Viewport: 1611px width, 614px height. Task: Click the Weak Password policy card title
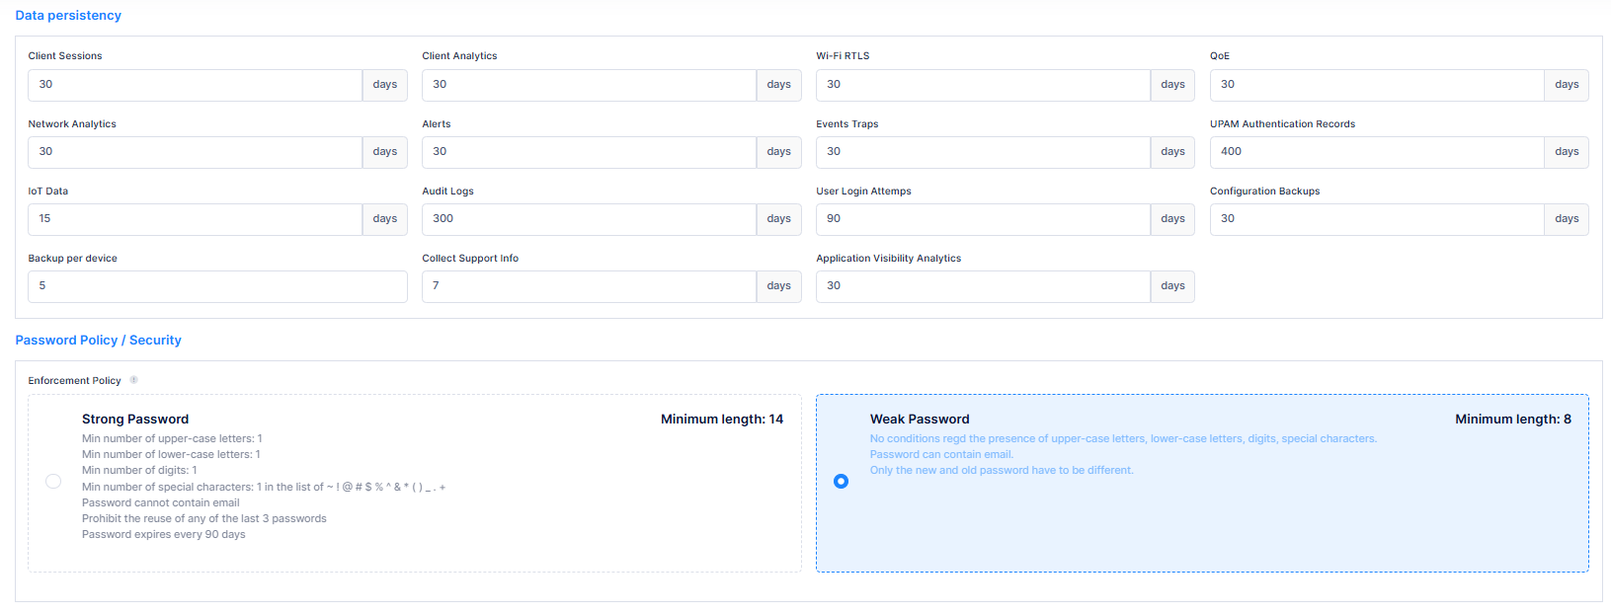920,420
